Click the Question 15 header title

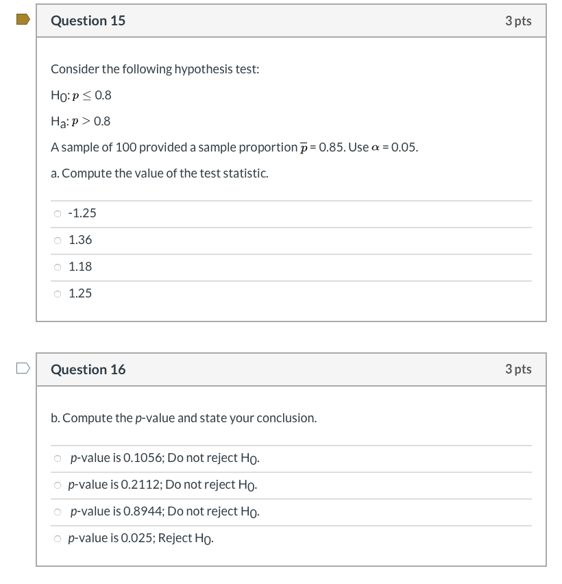coord(88,21)
